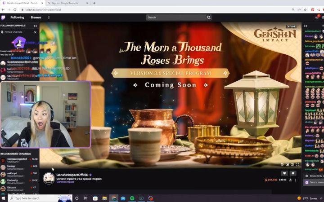
Task: Close the Pinned Channels section
Action: click(35, 32)
